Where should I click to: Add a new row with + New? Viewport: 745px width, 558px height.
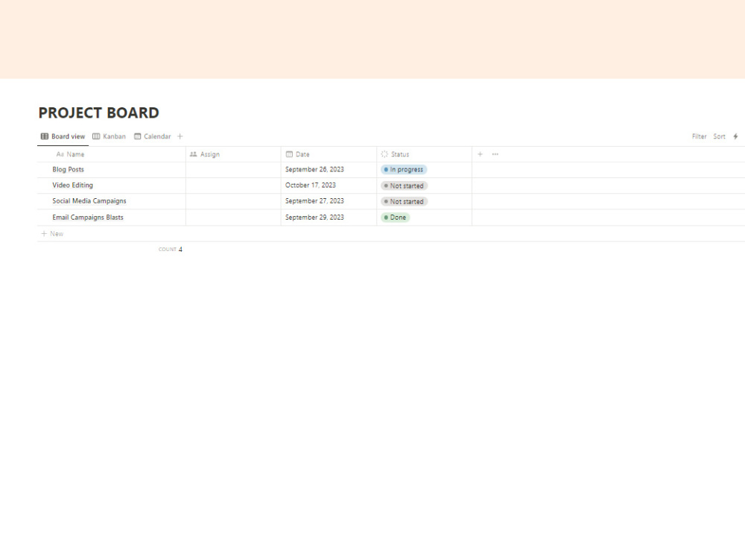click(x=52, y=234)
